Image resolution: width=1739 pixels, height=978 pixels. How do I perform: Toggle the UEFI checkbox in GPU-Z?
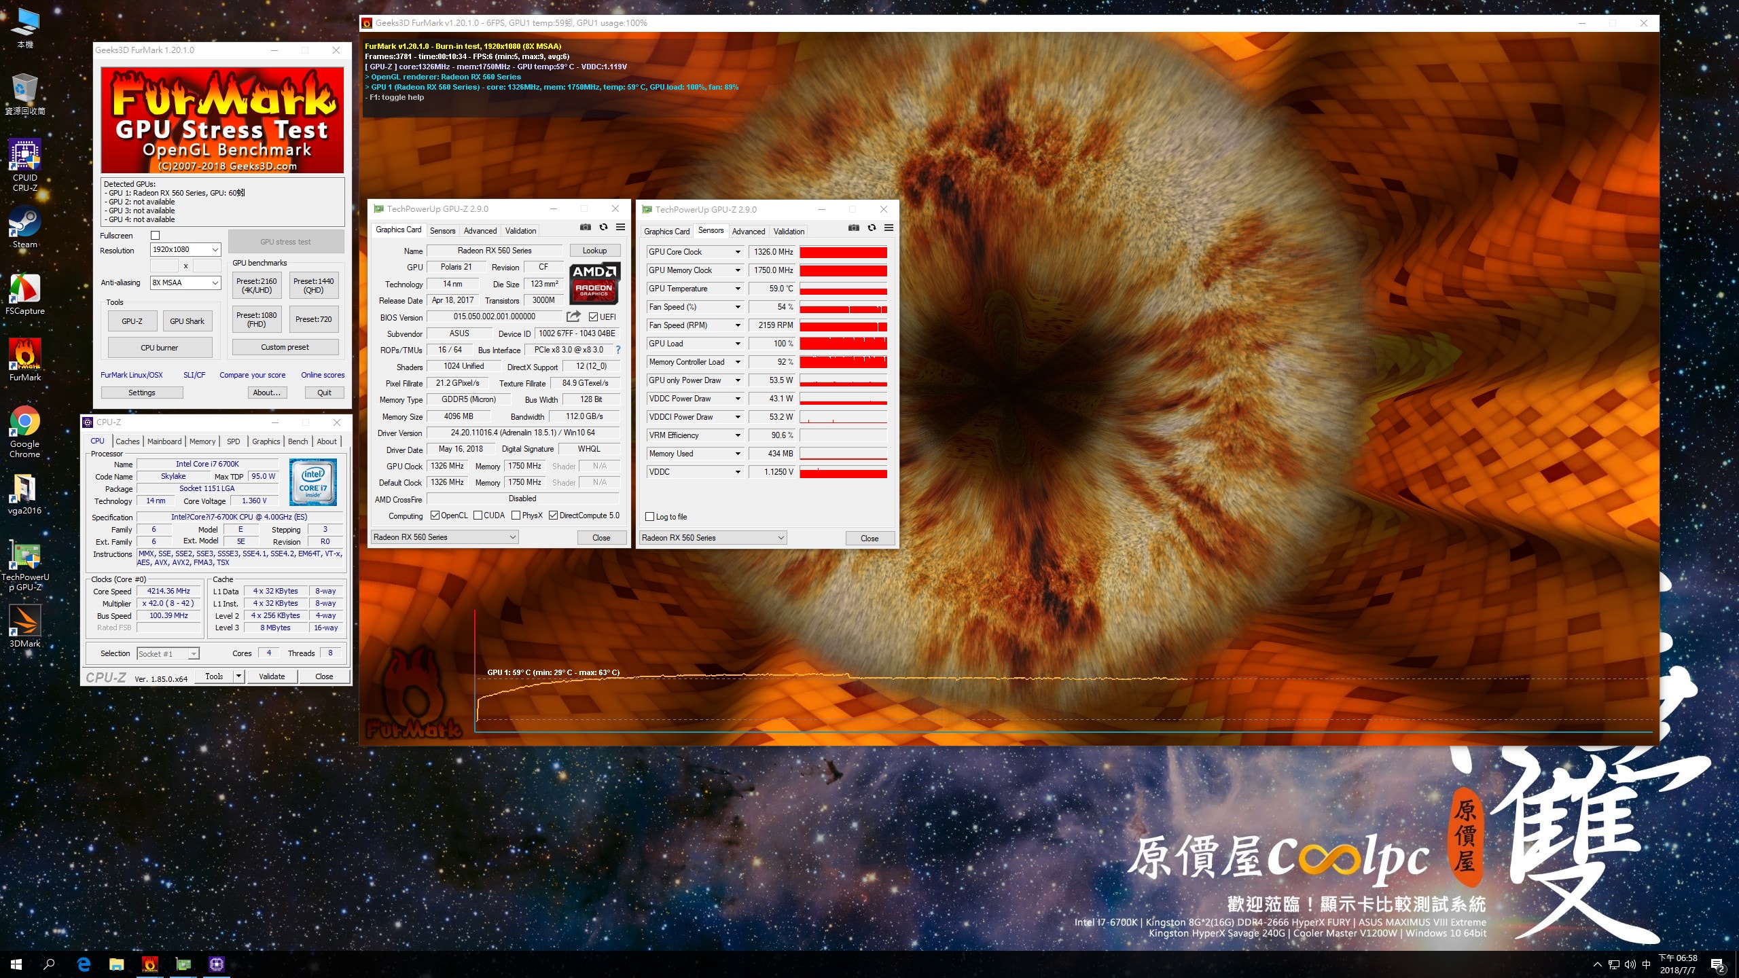(593, 317)
